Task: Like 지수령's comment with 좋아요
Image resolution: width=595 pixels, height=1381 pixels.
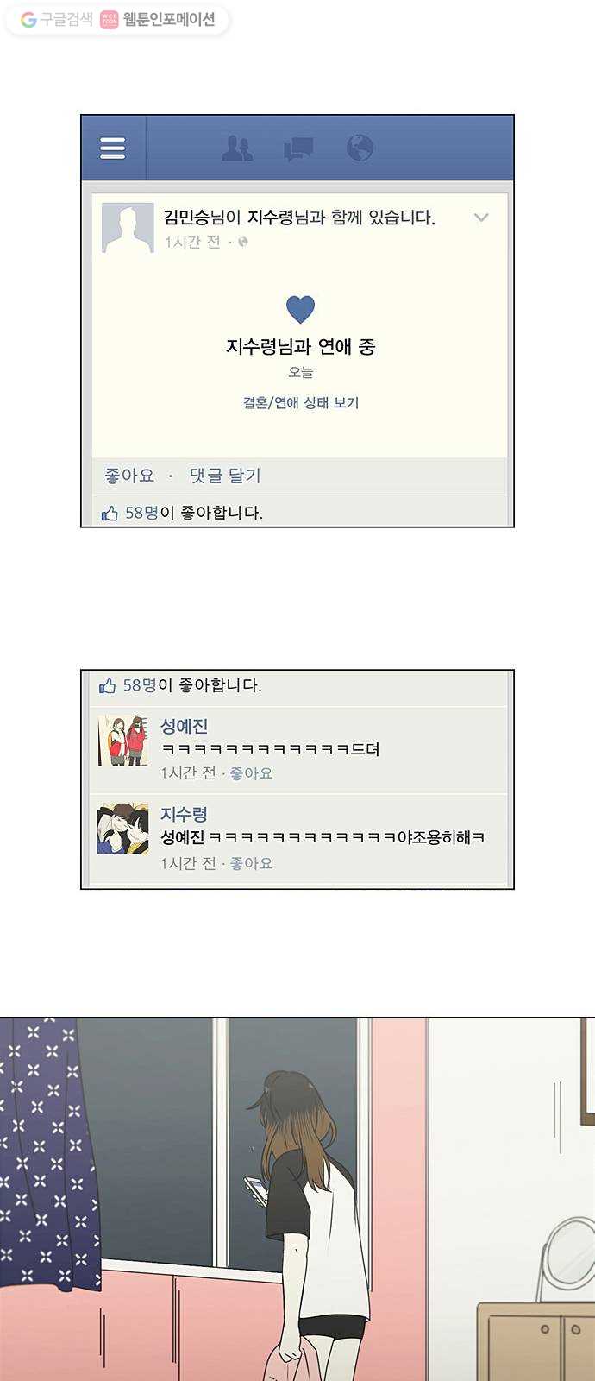Action: tap(251, 863)
